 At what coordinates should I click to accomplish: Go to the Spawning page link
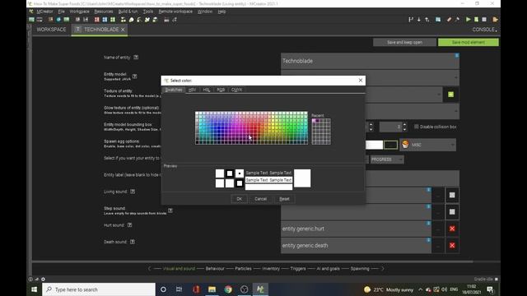click(x=360, y=269)
